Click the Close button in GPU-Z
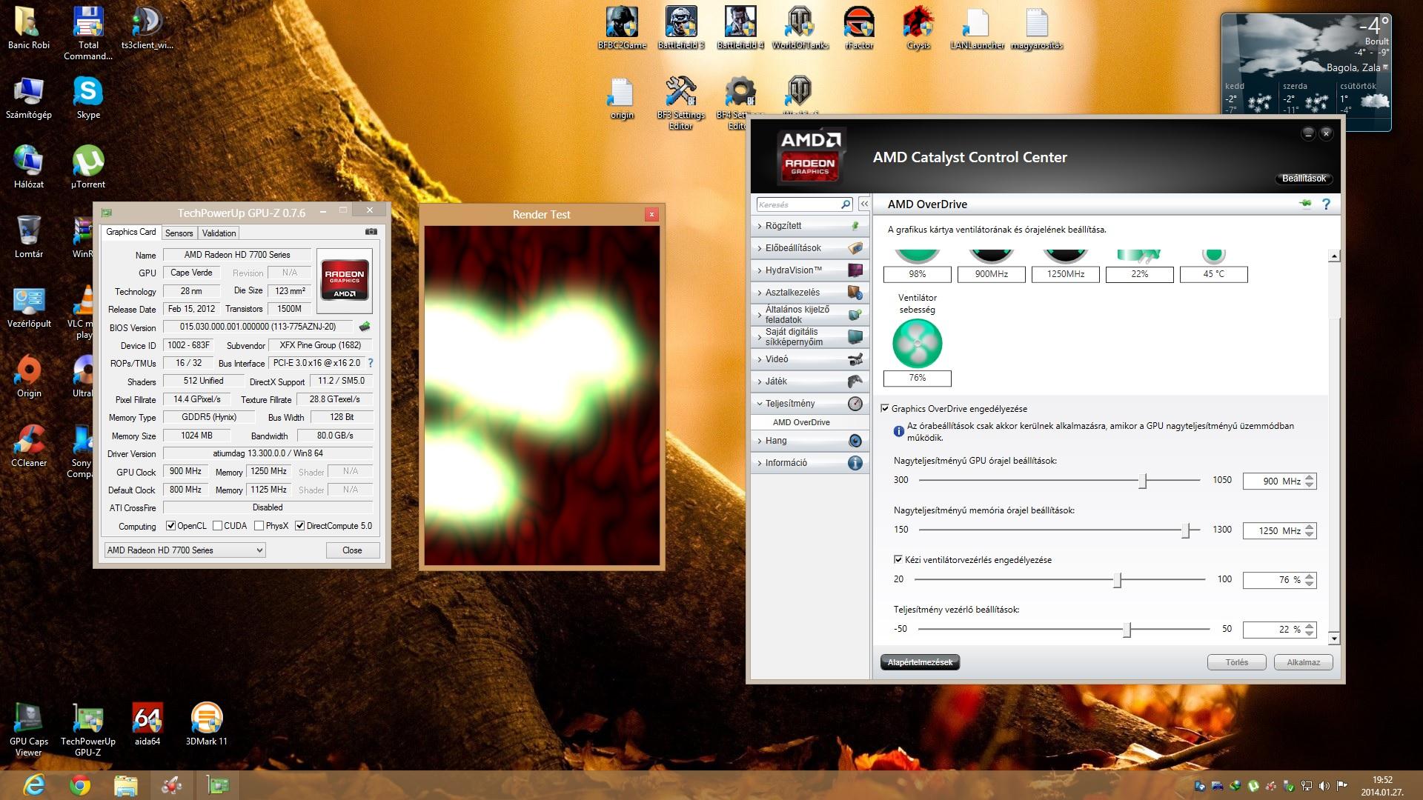Screen dimensions: 1423x800 tap(352, 550)
